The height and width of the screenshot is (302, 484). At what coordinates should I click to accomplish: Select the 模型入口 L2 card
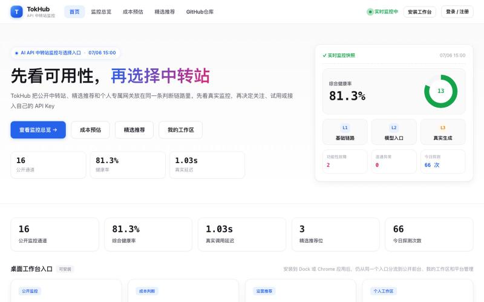point(394,132)
